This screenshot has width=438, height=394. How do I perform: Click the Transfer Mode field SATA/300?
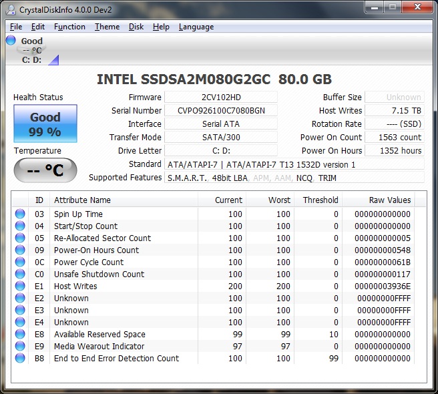tap(221, 138)
